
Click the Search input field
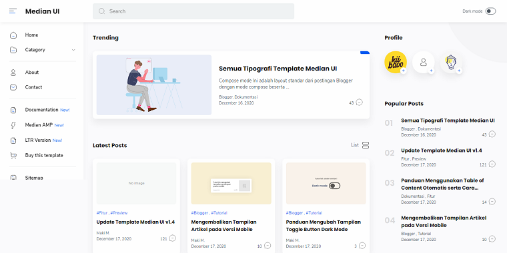pyautogui.click(x=193, y=11)
